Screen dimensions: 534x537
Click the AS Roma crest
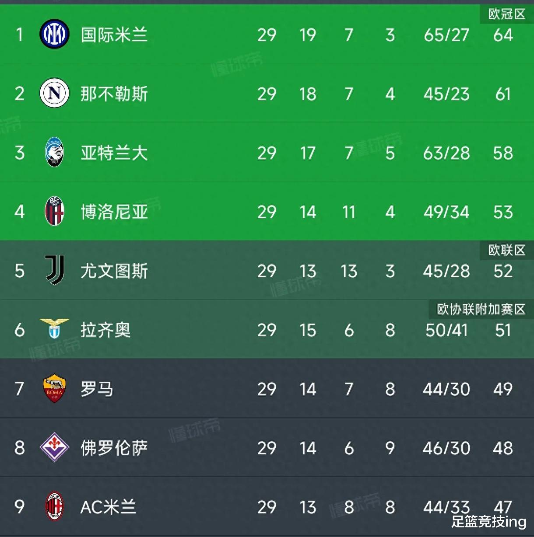[x=55, y=388]
